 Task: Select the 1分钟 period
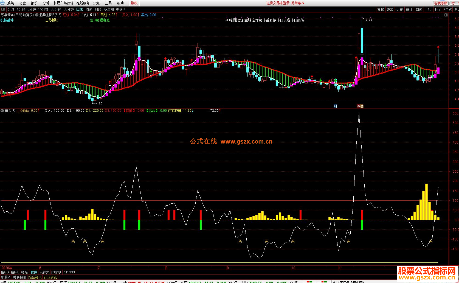point(21,9)
